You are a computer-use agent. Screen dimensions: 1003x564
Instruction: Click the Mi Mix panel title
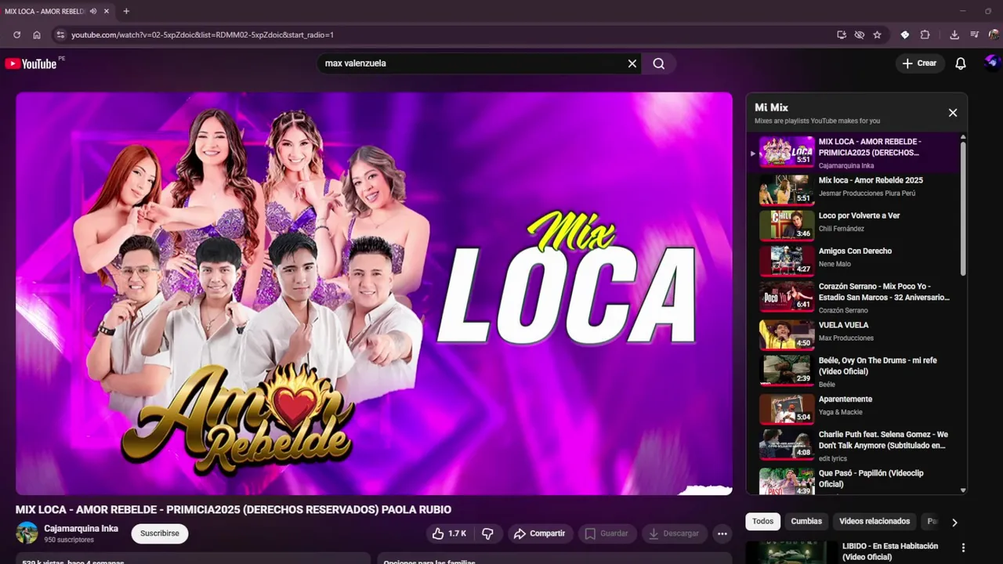(x=771, y=107)
